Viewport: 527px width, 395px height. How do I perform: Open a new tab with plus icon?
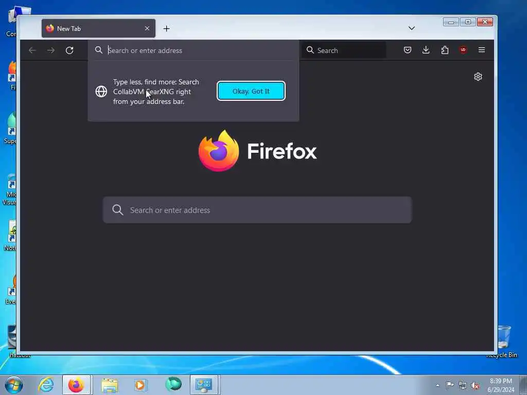166,29
